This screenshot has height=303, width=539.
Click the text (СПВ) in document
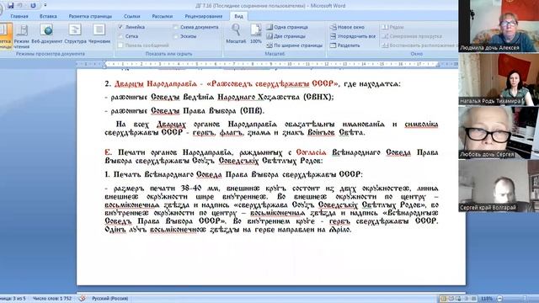pyautogui.click(x=252, y=111)
